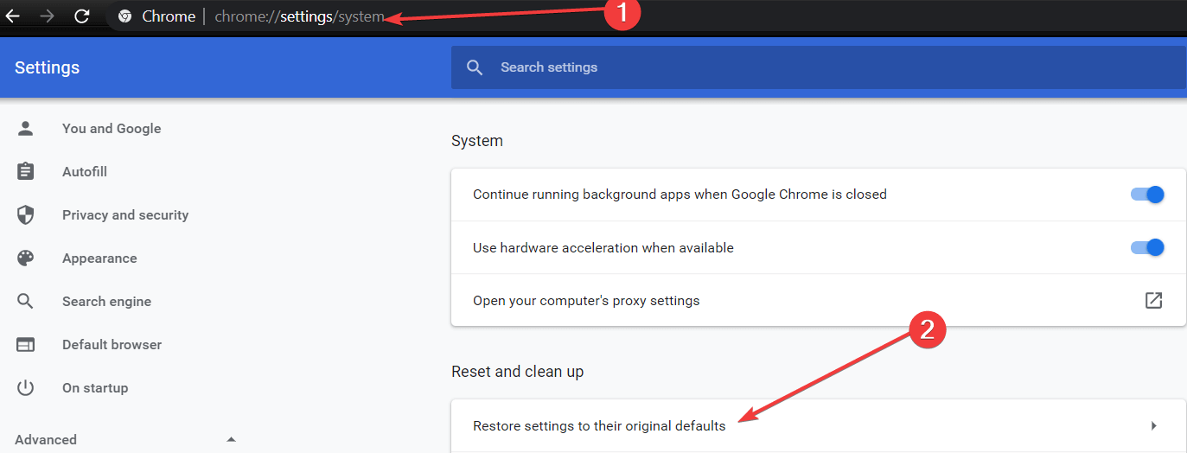Open proxy settings external link icon
1187x453 pixels.
(1153, 301)
